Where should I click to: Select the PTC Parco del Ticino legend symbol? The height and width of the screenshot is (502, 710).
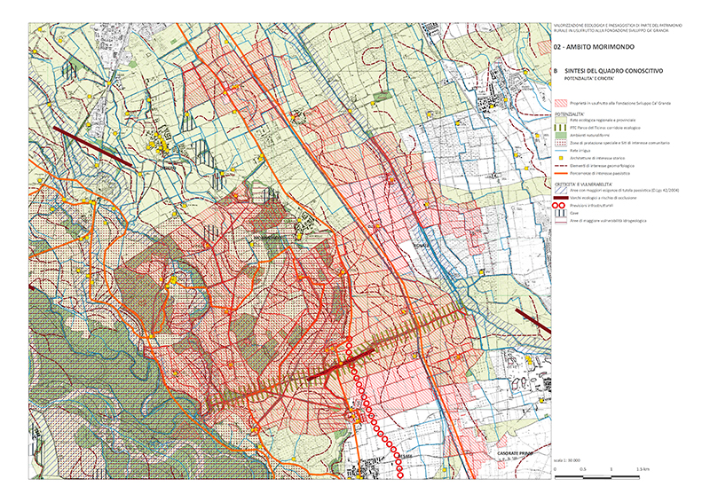[x=561, y=129]
